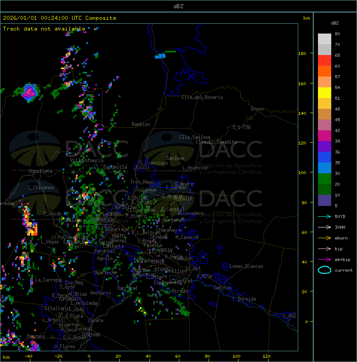Click the -40 km horizontal axis tick label

(28, 356)
